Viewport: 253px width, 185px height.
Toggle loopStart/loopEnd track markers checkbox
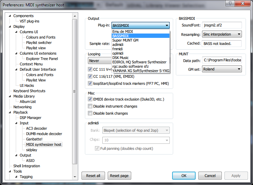tap(90, 83)
